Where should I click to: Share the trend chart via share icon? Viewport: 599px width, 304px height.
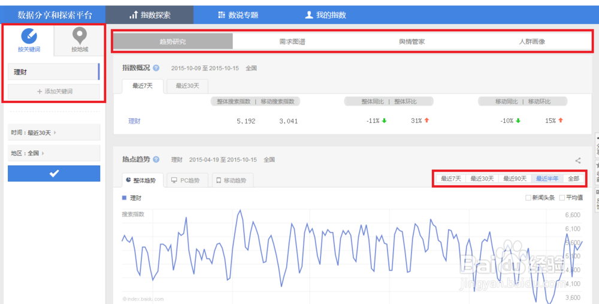click(578, 161)
